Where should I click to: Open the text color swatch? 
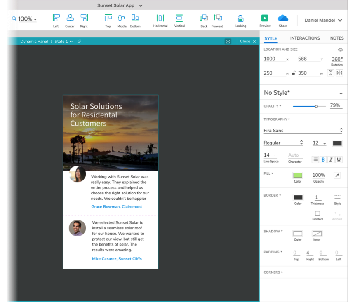[x=337, y=143]
